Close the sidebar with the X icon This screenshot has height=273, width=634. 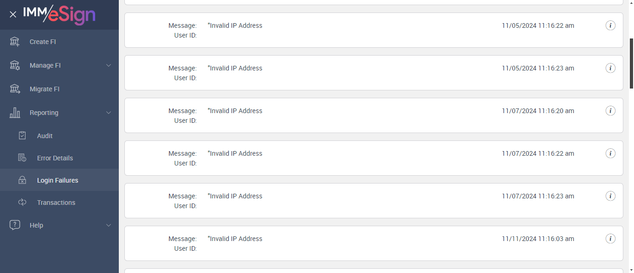13,14
